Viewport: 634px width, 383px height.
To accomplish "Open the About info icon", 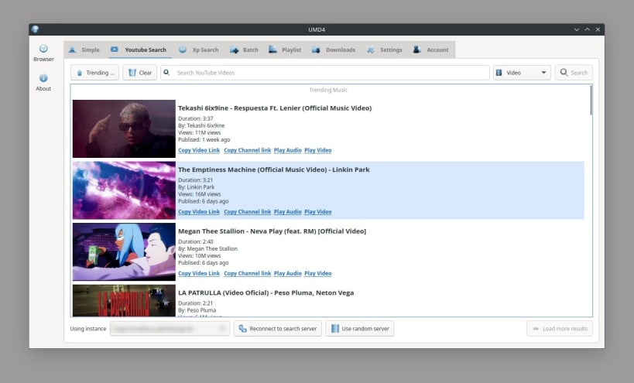I will pos(43,83).
